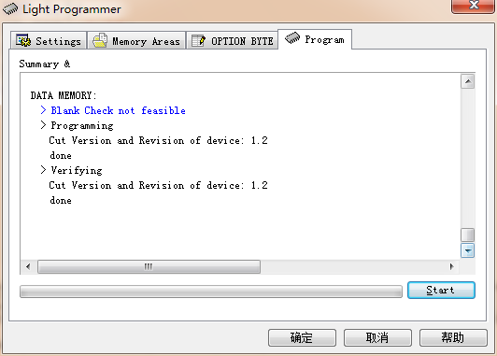Click the '> Verifying' log line
497x356 pixels.
71,171
